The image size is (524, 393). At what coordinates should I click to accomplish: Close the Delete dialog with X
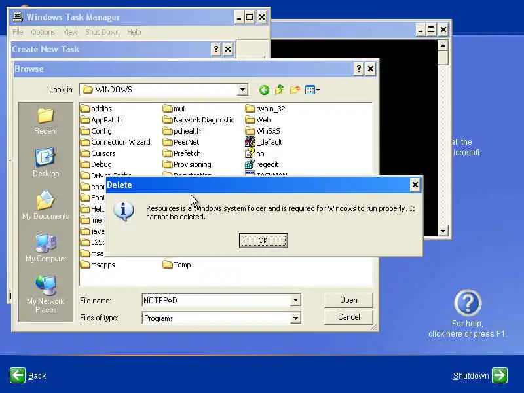[415, 185]
